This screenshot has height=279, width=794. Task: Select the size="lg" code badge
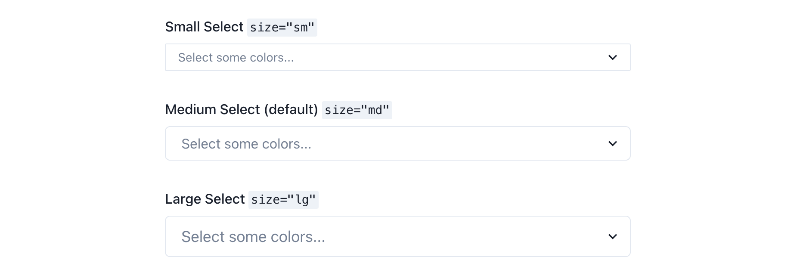[284, 200]
